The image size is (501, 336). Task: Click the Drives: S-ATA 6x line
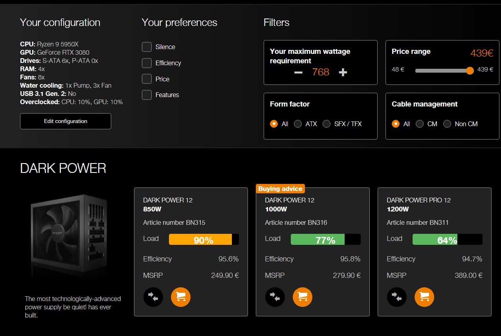pyautogui.click(x=59, y=61)
